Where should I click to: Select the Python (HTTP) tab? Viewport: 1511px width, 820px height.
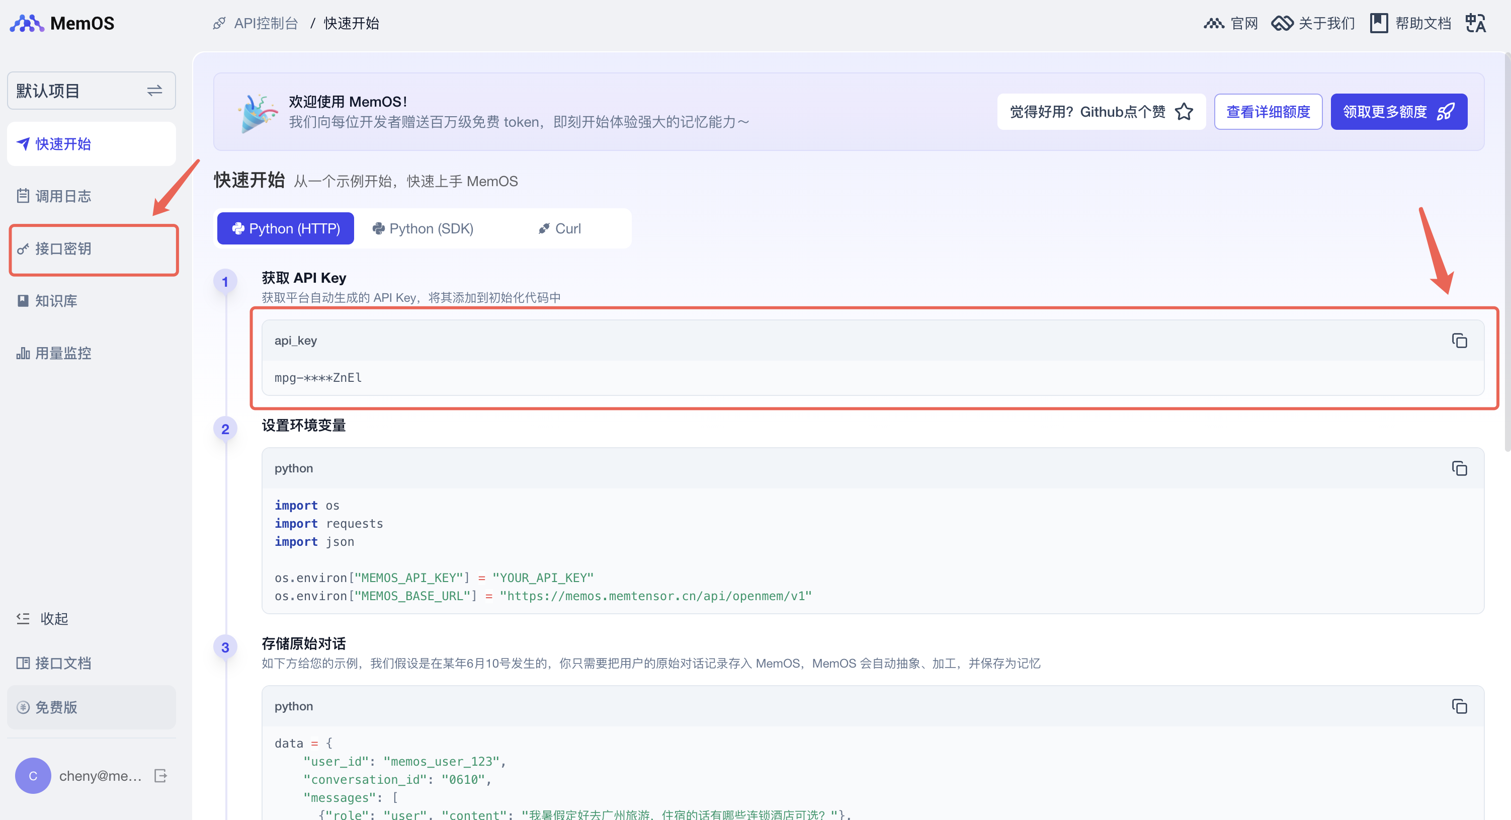click(286, 229)
